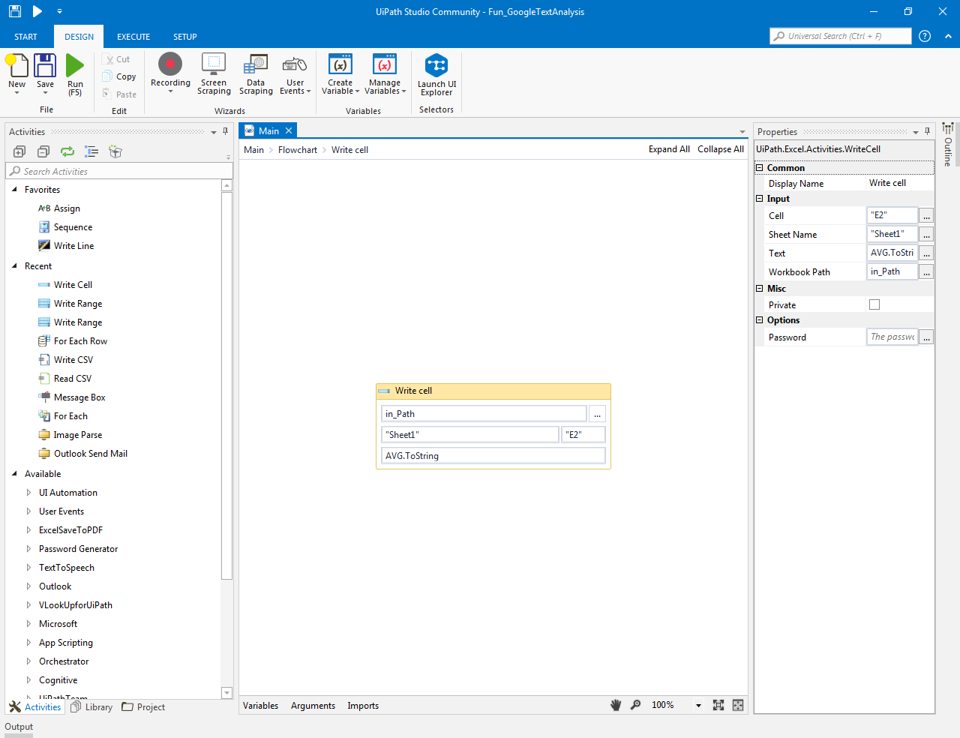Click Paste in the Edit group
960x738 pixels.
(x=120, y=94)
